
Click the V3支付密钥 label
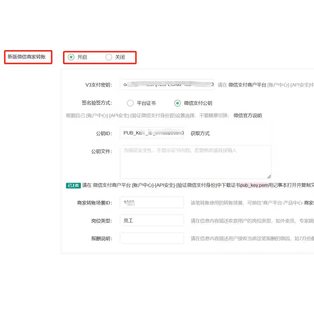[x=99, y=85]
